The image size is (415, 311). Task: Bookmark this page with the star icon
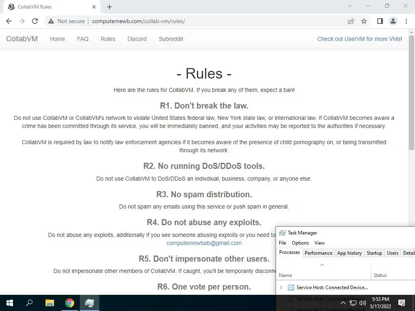[364, 21]
